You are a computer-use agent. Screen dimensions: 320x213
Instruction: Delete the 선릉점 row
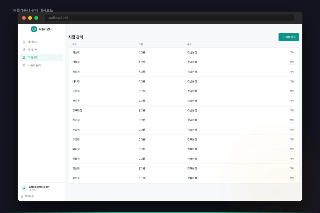[292, 62]
